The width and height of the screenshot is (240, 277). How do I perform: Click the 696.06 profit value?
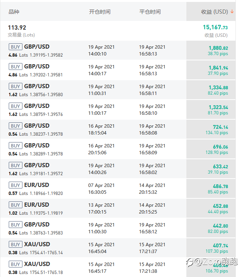tap(220, 147)
